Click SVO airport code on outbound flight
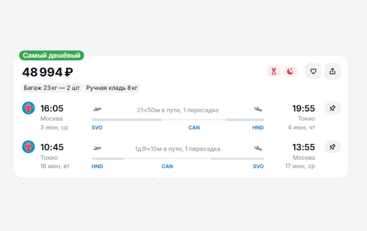Viewport: 367px width, 231px height. coord(97,128)
